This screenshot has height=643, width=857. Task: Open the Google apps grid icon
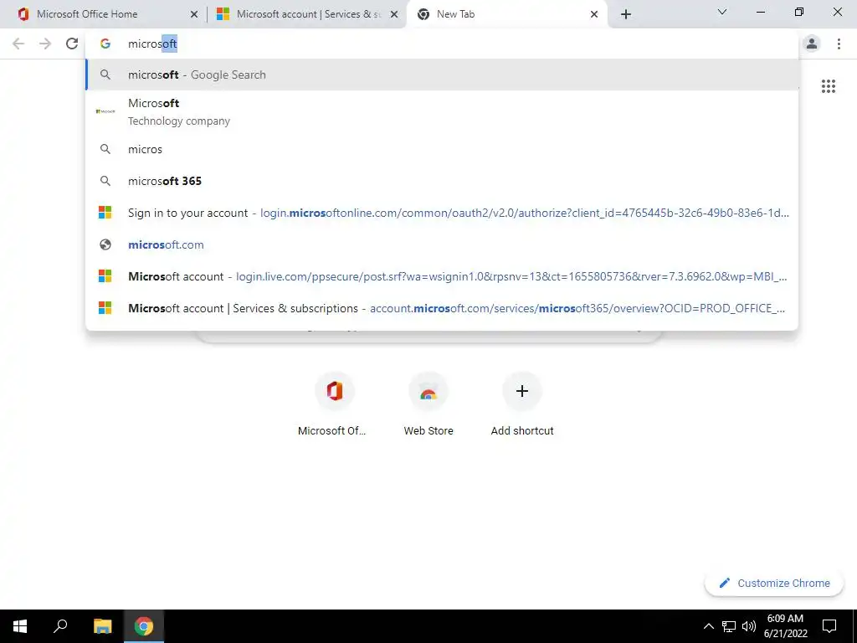pyautogui.click(x=828, y=86)
